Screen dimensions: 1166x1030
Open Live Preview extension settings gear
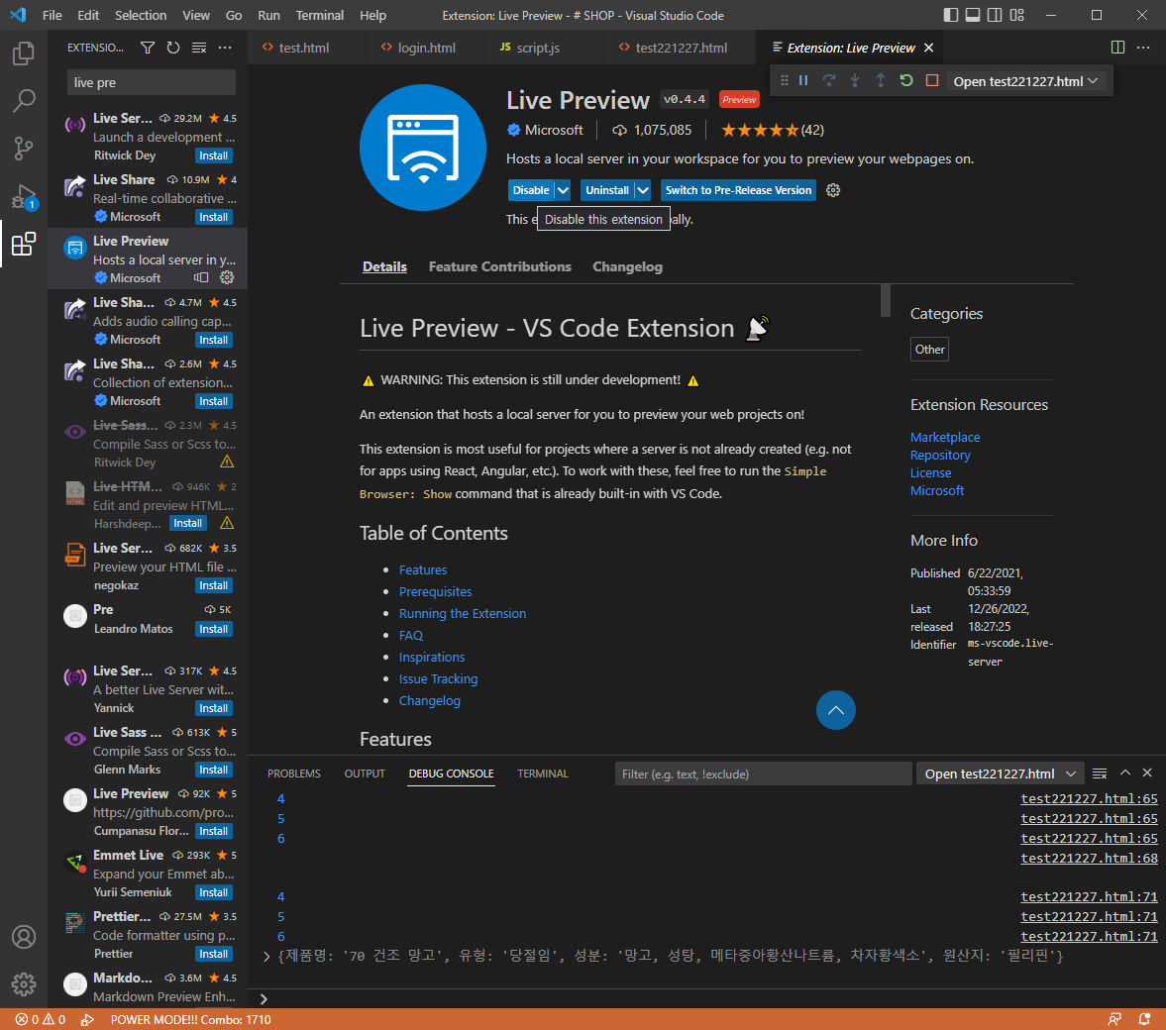pyautogui.click(x=833, y=190)
